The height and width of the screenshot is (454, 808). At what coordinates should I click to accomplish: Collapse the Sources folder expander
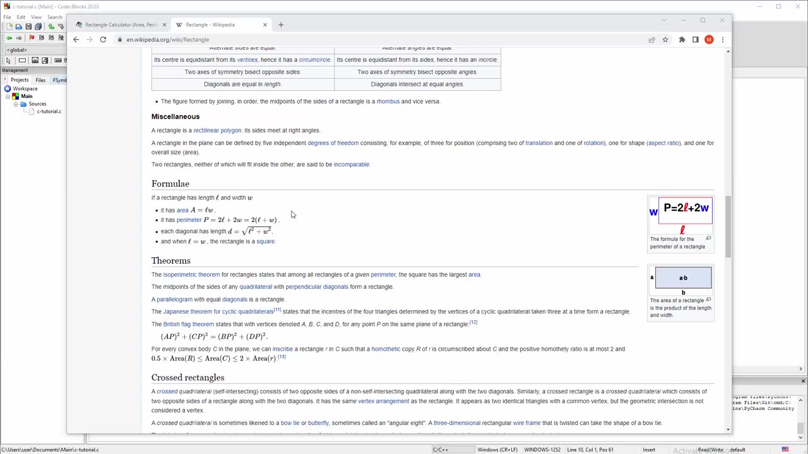coord(15,104)
